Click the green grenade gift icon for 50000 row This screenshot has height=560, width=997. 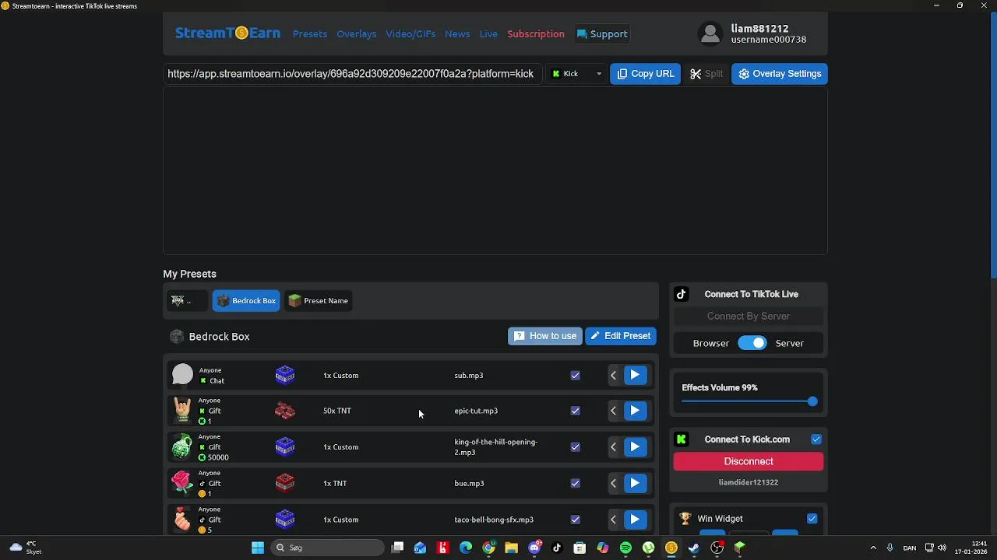182,446
